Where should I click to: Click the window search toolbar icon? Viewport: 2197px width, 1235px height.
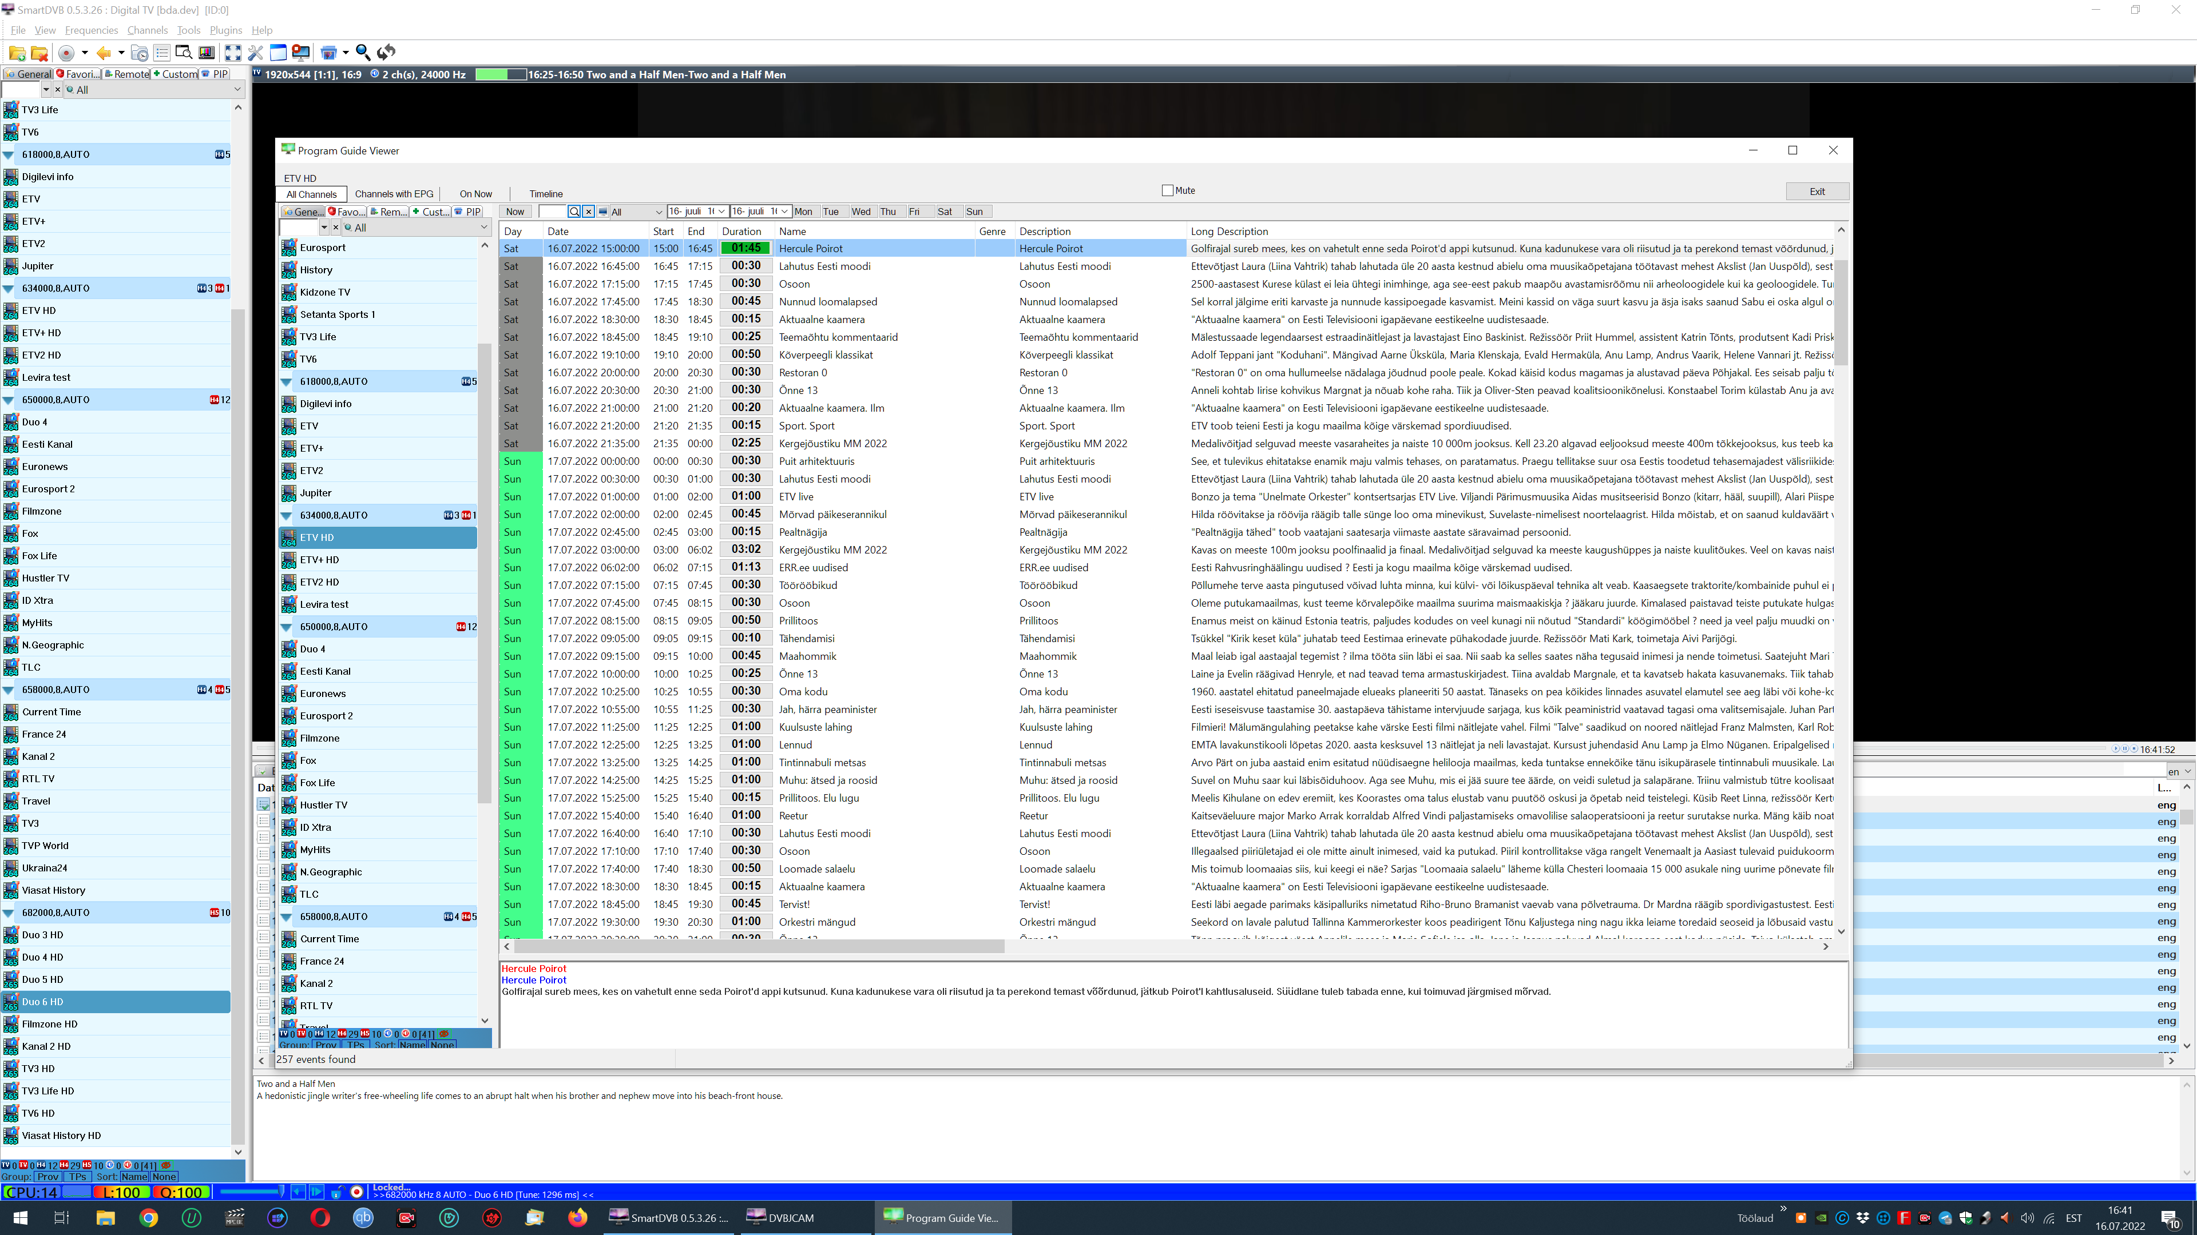pyautogui.click(x=183, y=53)
